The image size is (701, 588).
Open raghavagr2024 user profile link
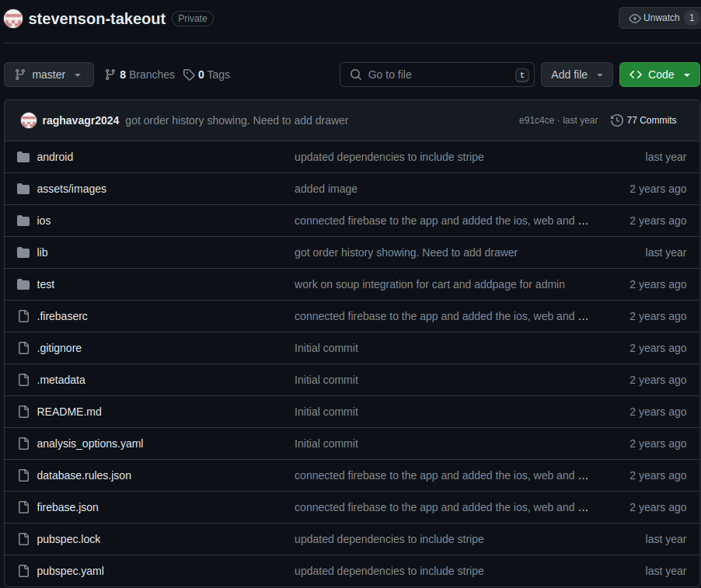[x=81, y=120]
